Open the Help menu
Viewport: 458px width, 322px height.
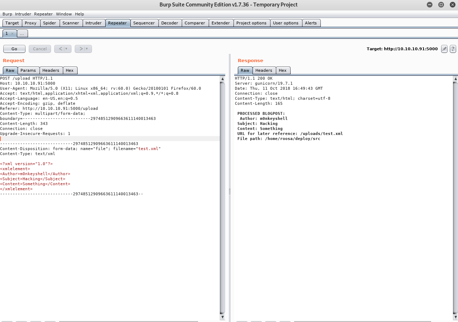79,14
